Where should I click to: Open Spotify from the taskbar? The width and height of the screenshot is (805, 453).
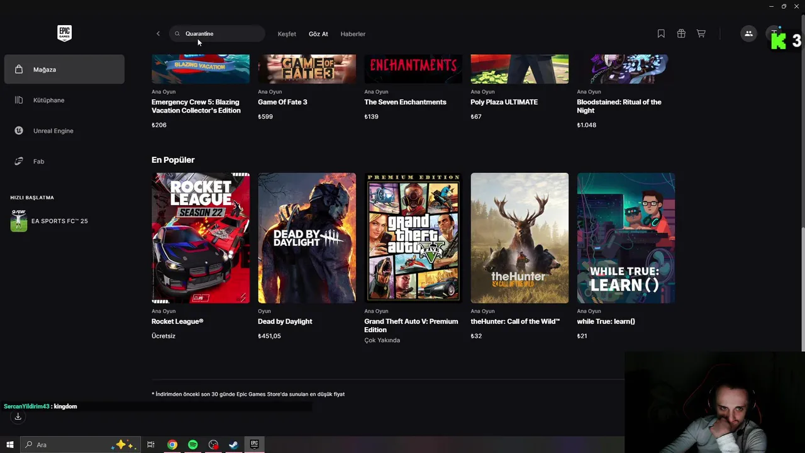pyautogui.click(x=192, y=445)
